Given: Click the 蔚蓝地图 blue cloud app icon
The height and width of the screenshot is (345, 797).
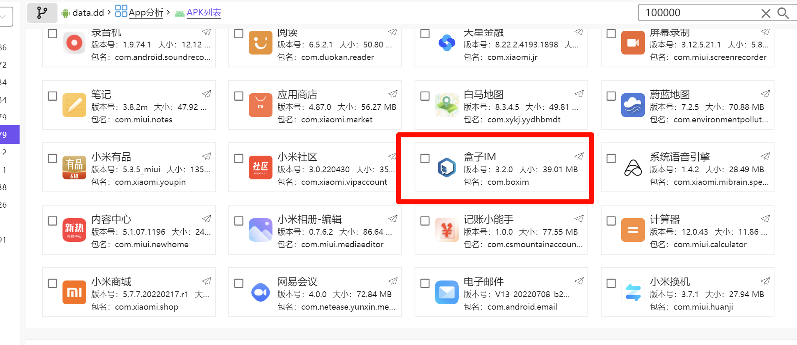Looking at the screenshot, I should (633, 105).
